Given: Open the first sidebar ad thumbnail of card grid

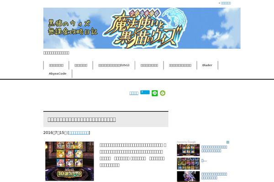Looking at the screenshot, I should 188,150.
